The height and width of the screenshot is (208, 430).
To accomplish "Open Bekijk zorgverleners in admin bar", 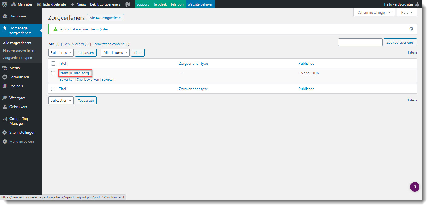I will pyautogui.click(x=105, y=4).
